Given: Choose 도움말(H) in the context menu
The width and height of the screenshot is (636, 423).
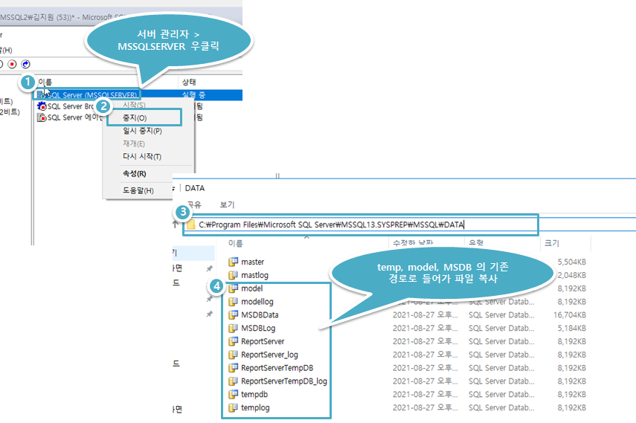Looking at the screenshot, I should coord(138,190).
